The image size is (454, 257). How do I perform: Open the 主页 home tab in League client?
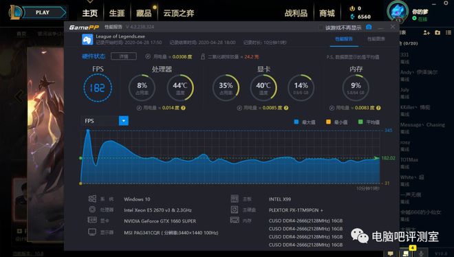click(89, 13)
